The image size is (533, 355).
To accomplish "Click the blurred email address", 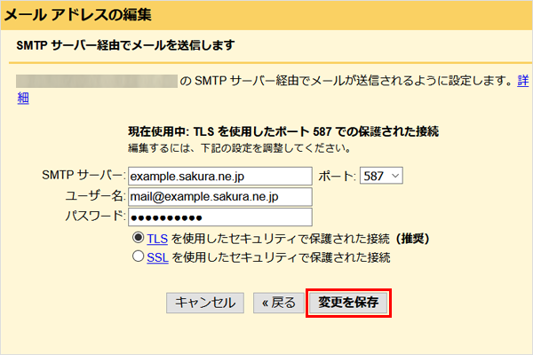I will pyautogui.click(x=96, y=81).
